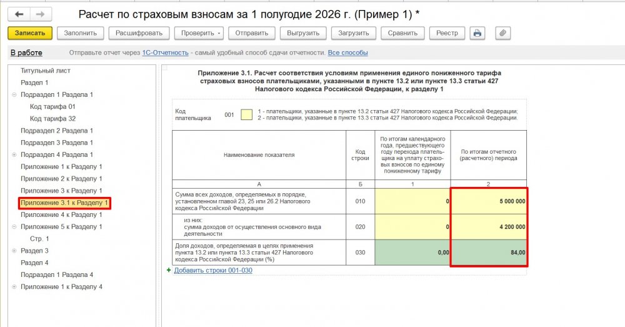Select Подраздел 3 Раздела 1 item

pyautogui.click(x=57, y=143)
